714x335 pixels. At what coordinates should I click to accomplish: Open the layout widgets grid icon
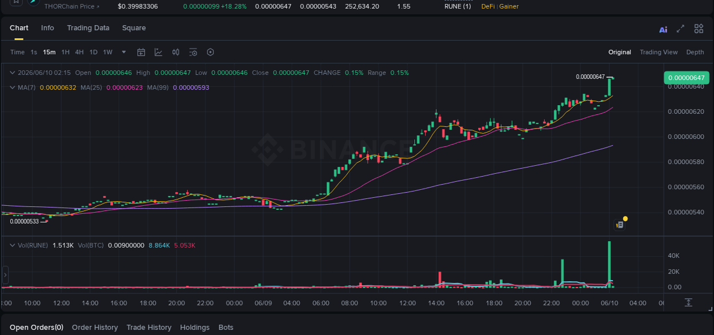(x=699, y=29)
